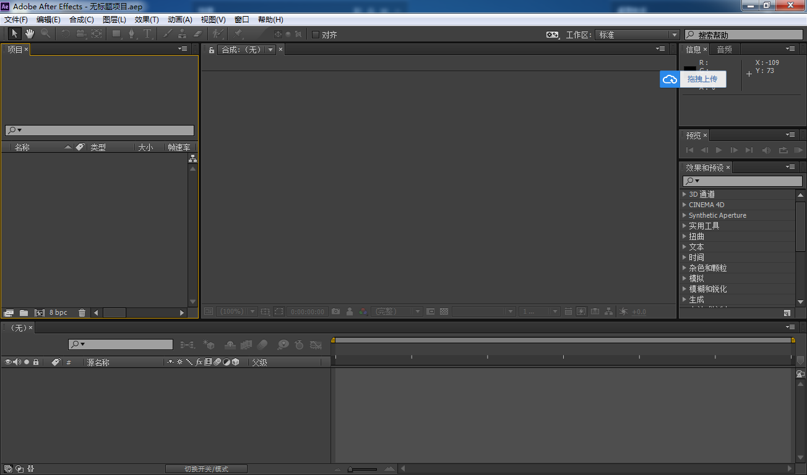
Task: Click the trash delete icon in Project panel
Action: click(82, 313)
